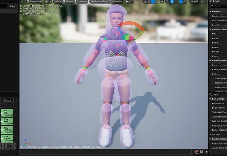The image size is (227, 156).
Task: Open the settings gear in the left panel
Action: (12, 7)
